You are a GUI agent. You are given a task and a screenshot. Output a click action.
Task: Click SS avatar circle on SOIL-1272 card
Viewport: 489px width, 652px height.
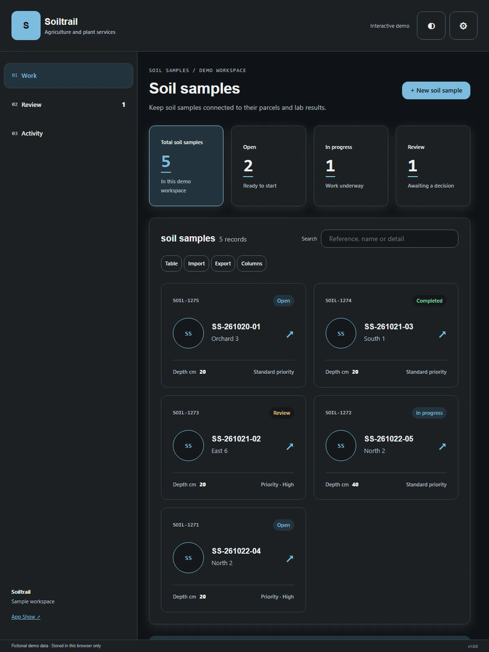pos(341,446)
